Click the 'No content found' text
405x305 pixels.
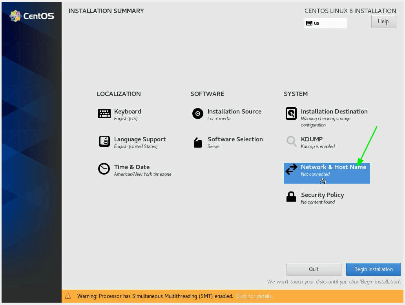click(x=318, y=202)
